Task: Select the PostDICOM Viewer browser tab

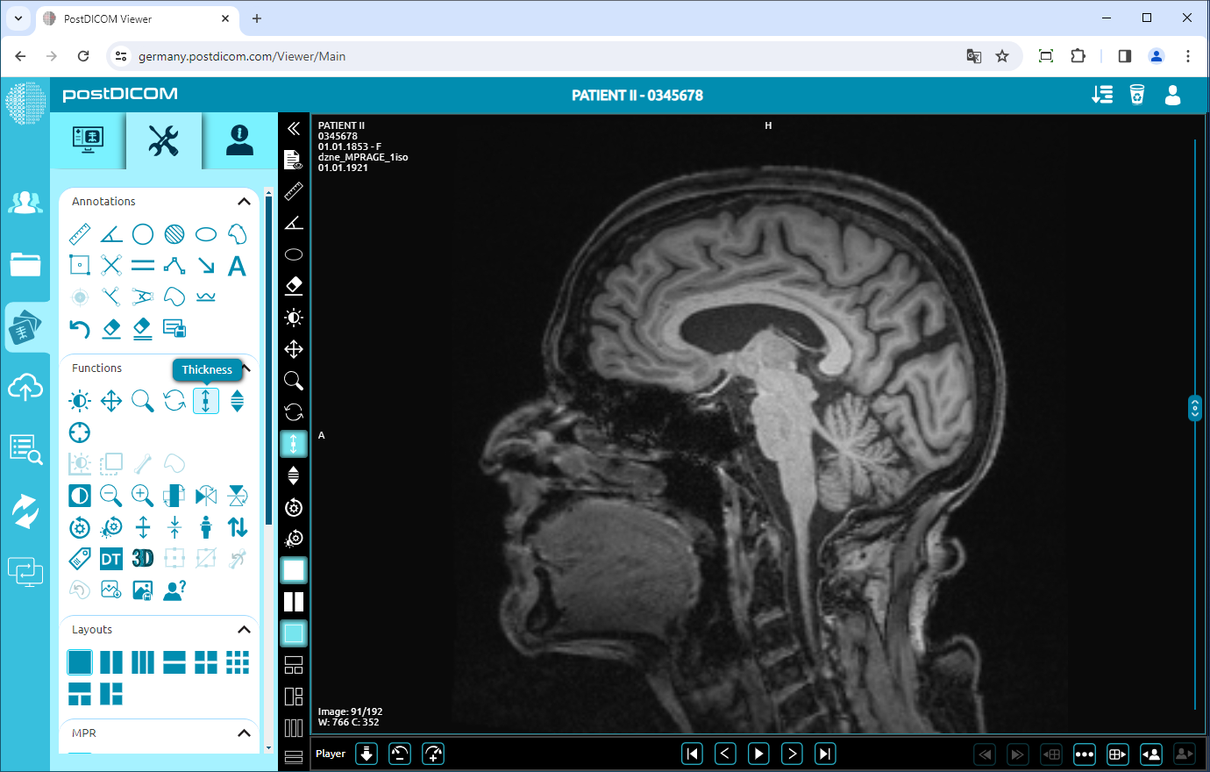Action: coord(132,18)
